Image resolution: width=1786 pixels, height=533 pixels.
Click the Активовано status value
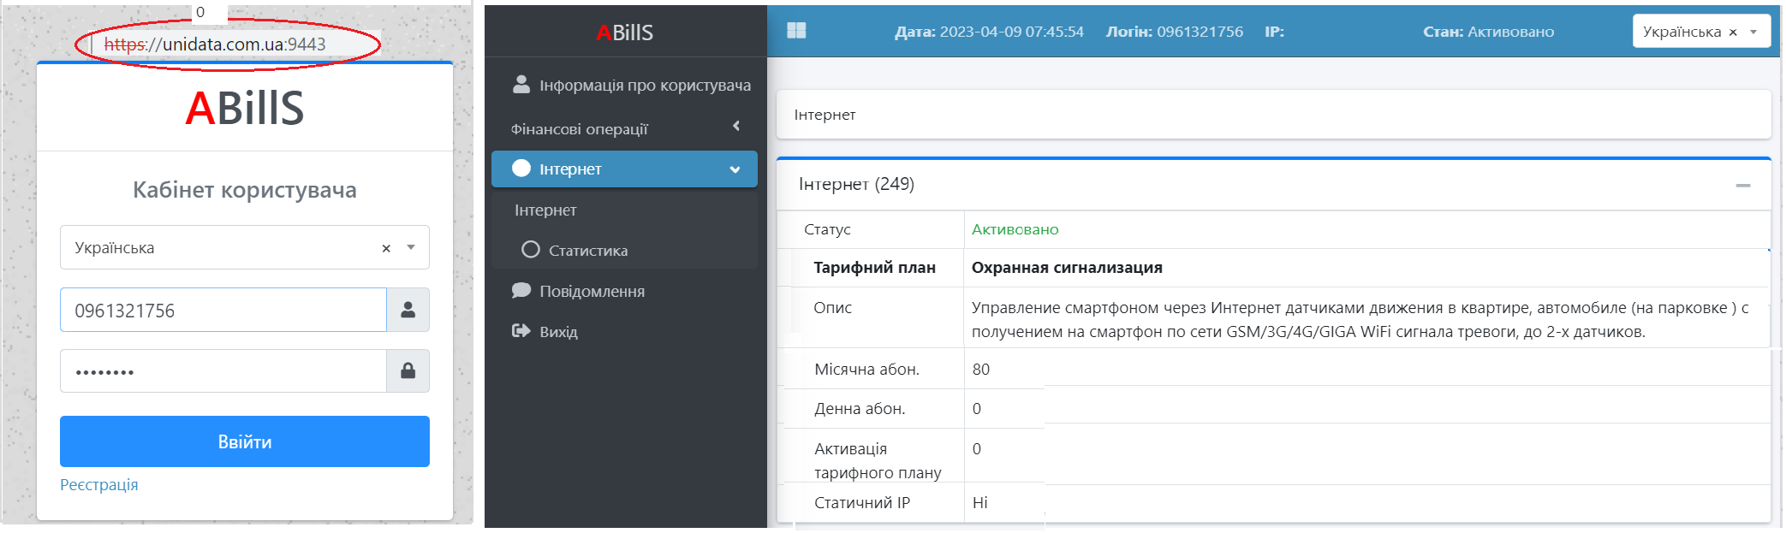coord(1015,229)
